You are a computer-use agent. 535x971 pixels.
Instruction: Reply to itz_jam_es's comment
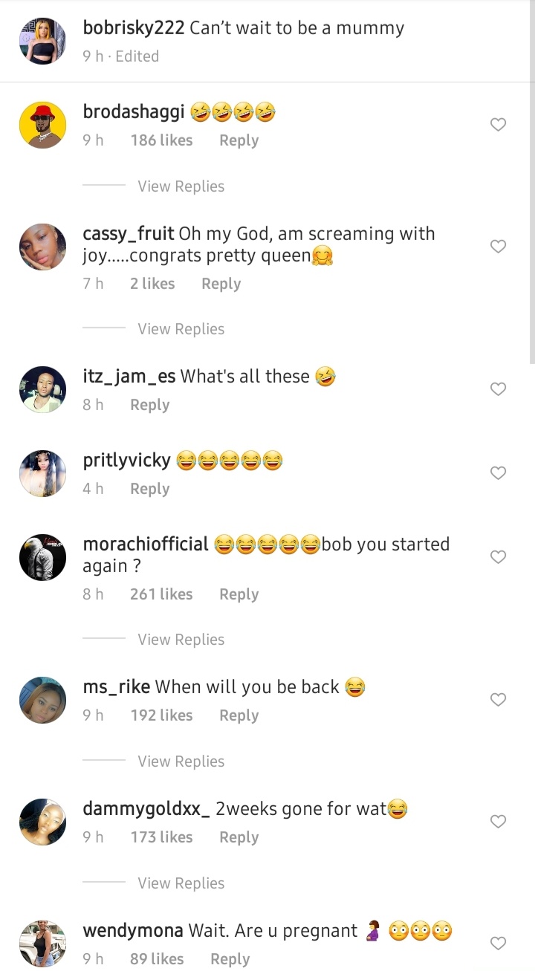coord(149,405)
